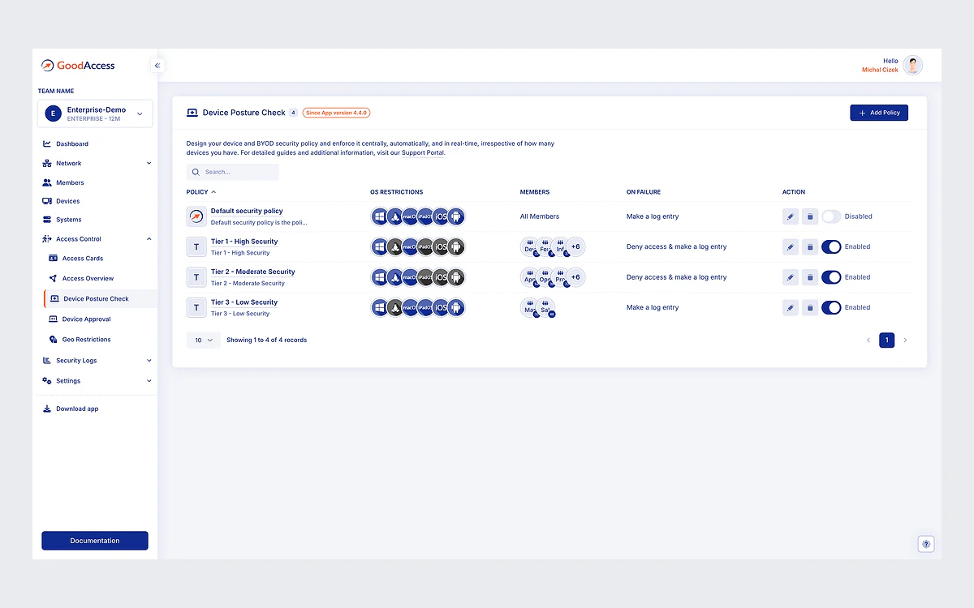
Task: Click Android icon in Default policy row
Action: click(456, 216)
